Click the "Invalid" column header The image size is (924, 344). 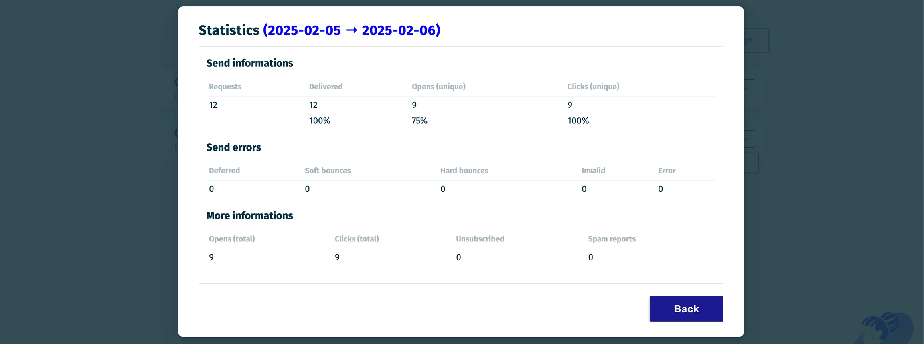[x=593, y=171]
